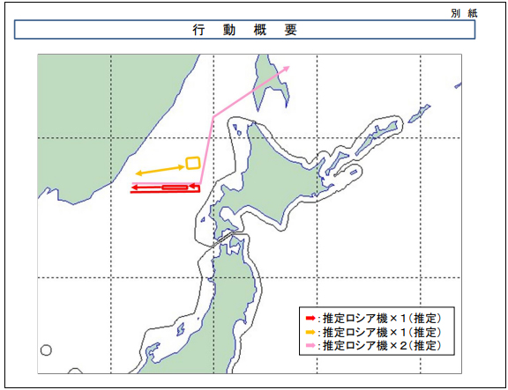The image size is (508, 390).
Task: Click the small circle near map corner
Action: pos(46,350)
